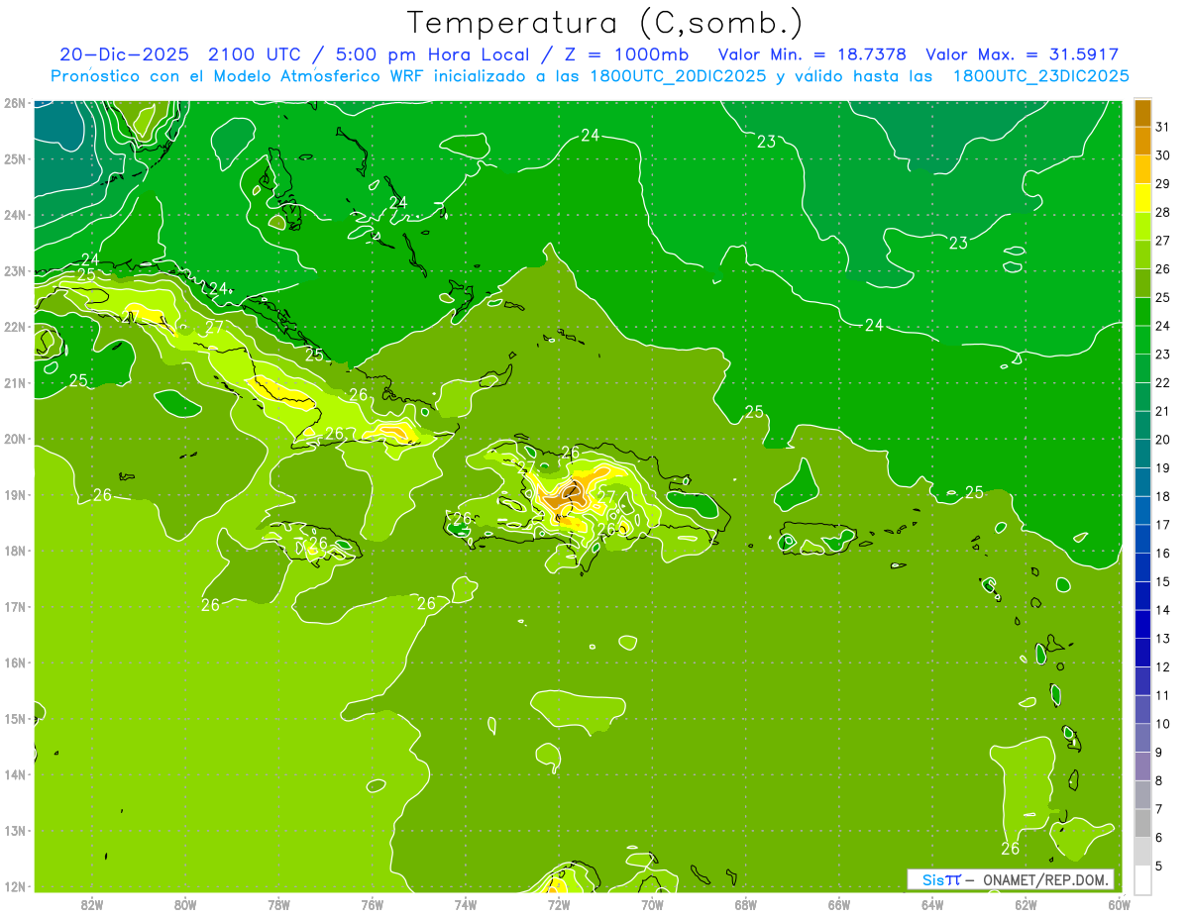The image size is (1189, 918).
Task: Click the "Valor Min. = 18.7378" readout
Action: tap(811, 54)
